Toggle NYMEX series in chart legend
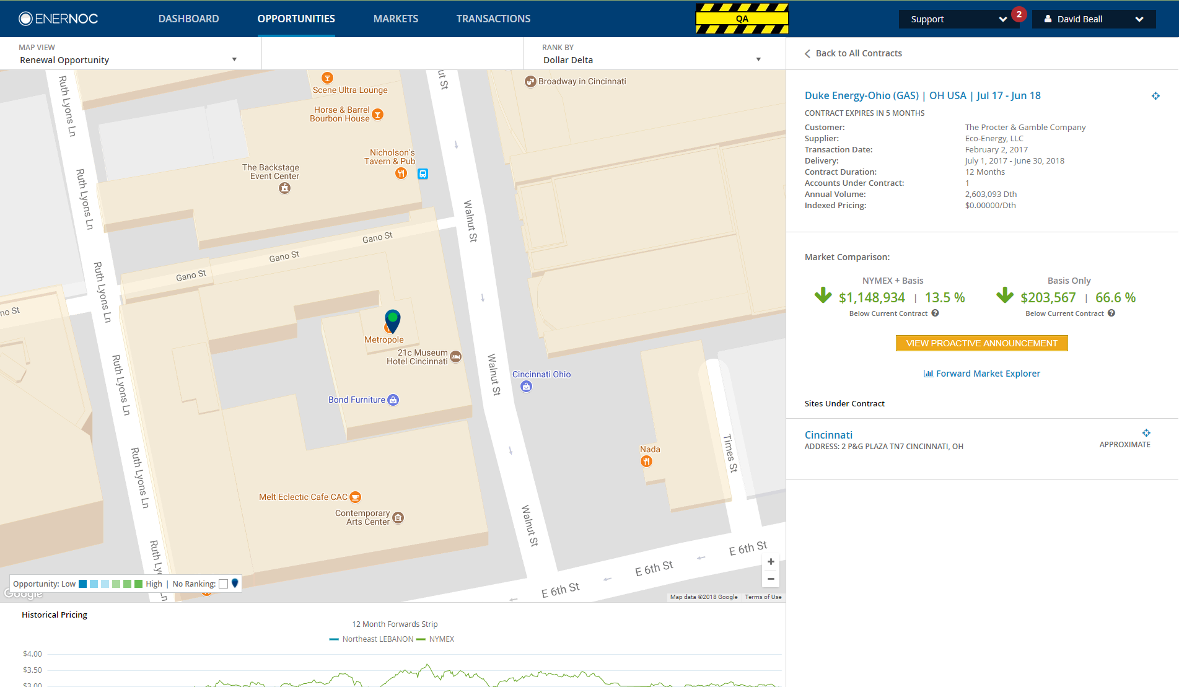 pos(436,639)
